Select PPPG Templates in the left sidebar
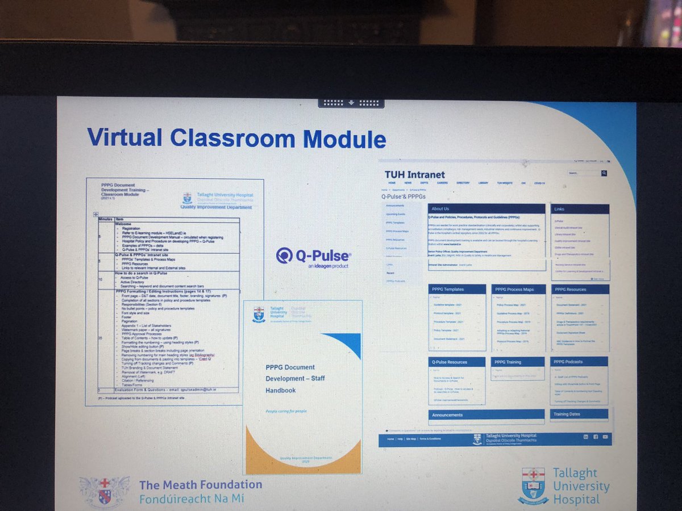This screenshot has width=682, height=511. (x=395, y=223)
